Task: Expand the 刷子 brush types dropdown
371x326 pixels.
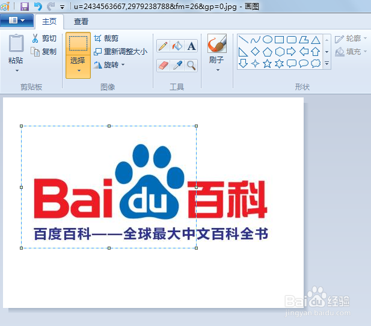Action: (218, 70)
